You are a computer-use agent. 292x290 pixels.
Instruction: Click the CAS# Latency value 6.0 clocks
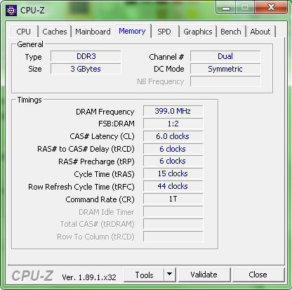click(173, 136)
